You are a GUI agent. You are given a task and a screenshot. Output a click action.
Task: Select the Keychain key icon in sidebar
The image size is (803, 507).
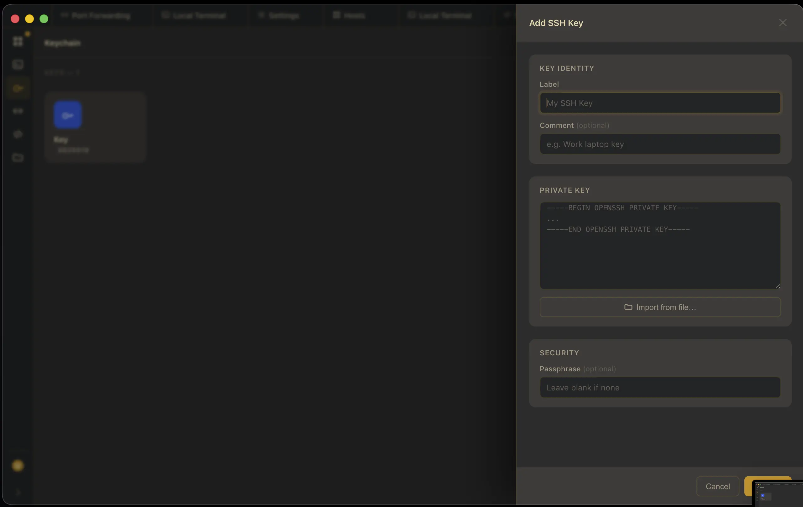[x=18, y=88]
